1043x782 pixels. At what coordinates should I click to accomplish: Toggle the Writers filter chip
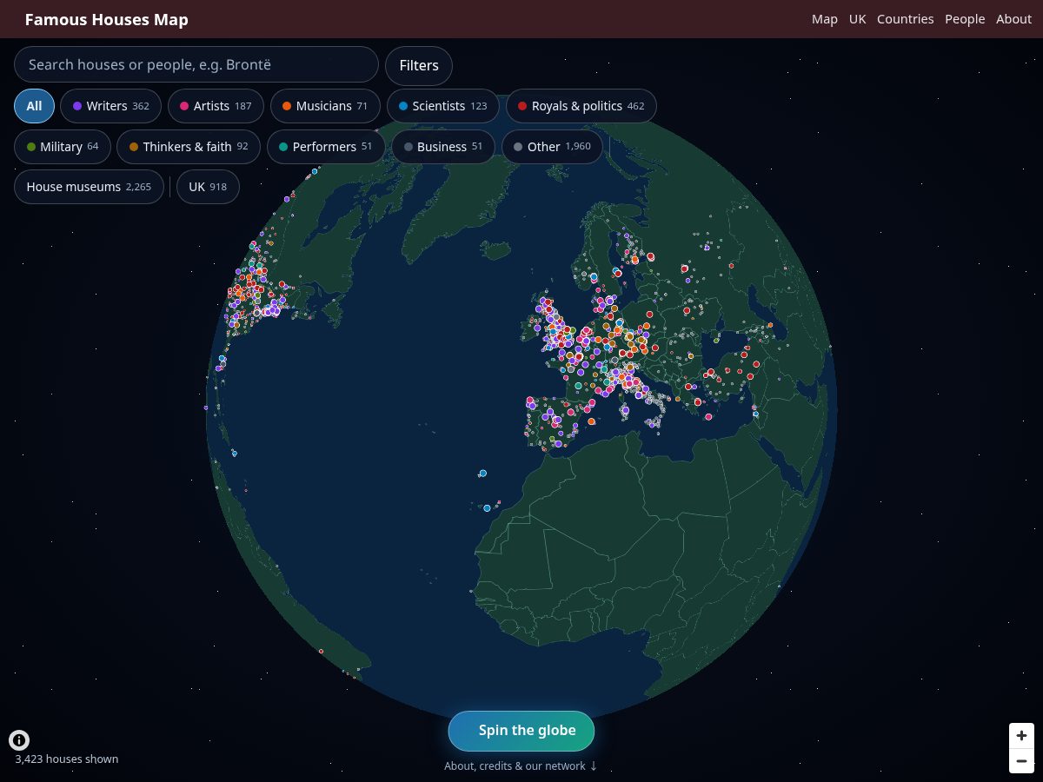(110, 106)
